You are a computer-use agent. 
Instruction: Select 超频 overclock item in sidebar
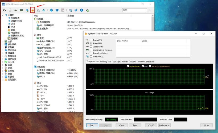point(13,30)
